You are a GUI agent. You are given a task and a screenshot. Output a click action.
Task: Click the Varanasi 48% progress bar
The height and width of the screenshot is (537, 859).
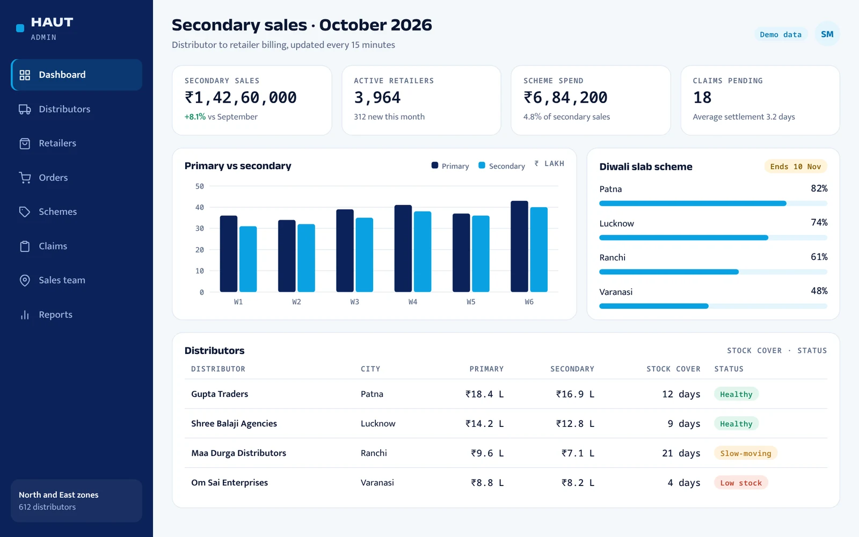pos(713,306)
